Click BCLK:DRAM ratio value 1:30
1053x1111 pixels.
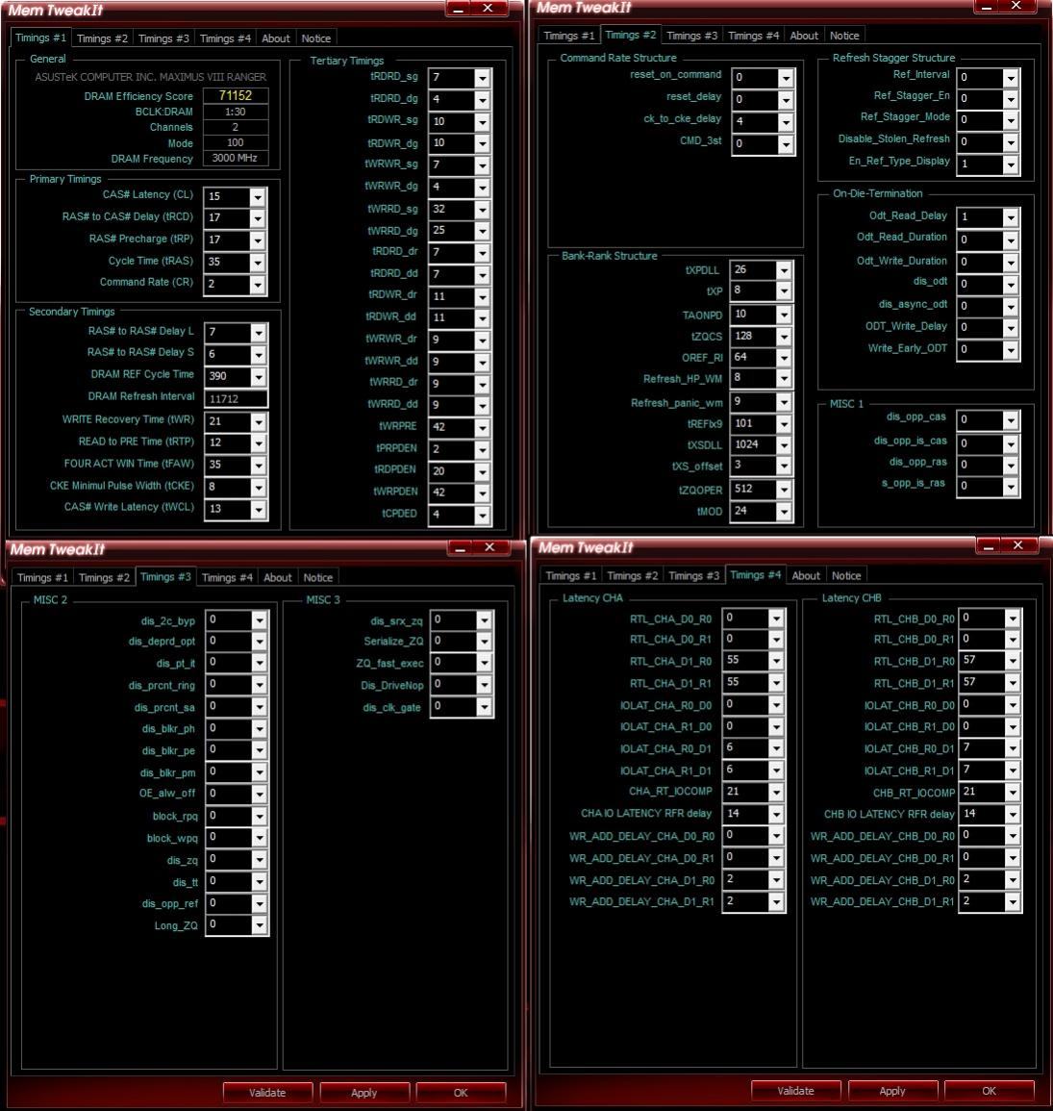pyautogui.click(x=235, y=112)
